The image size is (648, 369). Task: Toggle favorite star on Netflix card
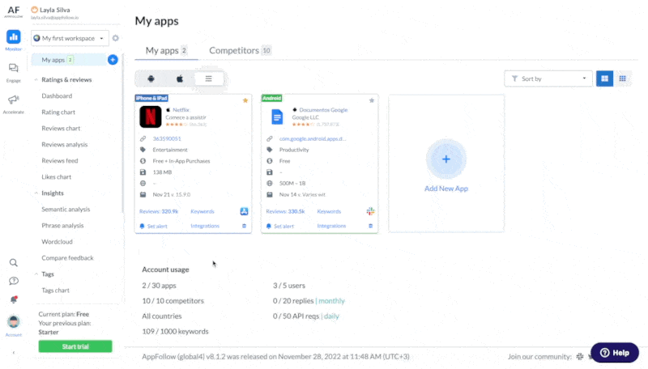[x=245, y=100]
